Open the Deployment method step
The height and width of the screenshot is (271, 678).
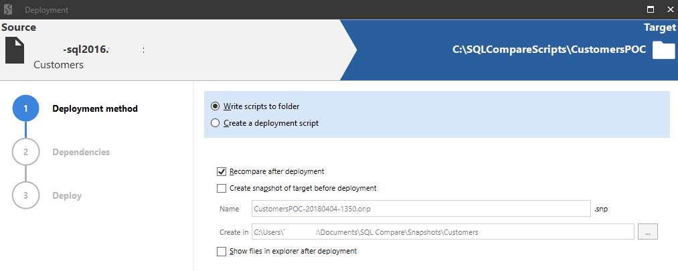(94, 108)
